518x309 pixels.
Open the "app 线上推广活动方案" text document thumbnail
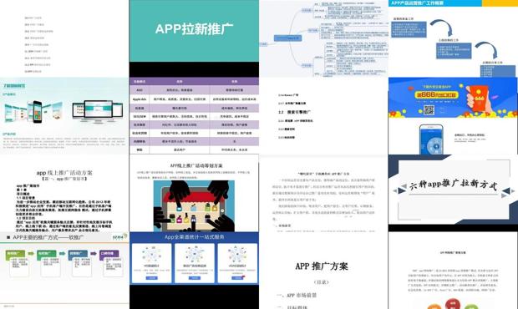click(x=64, y=193)
